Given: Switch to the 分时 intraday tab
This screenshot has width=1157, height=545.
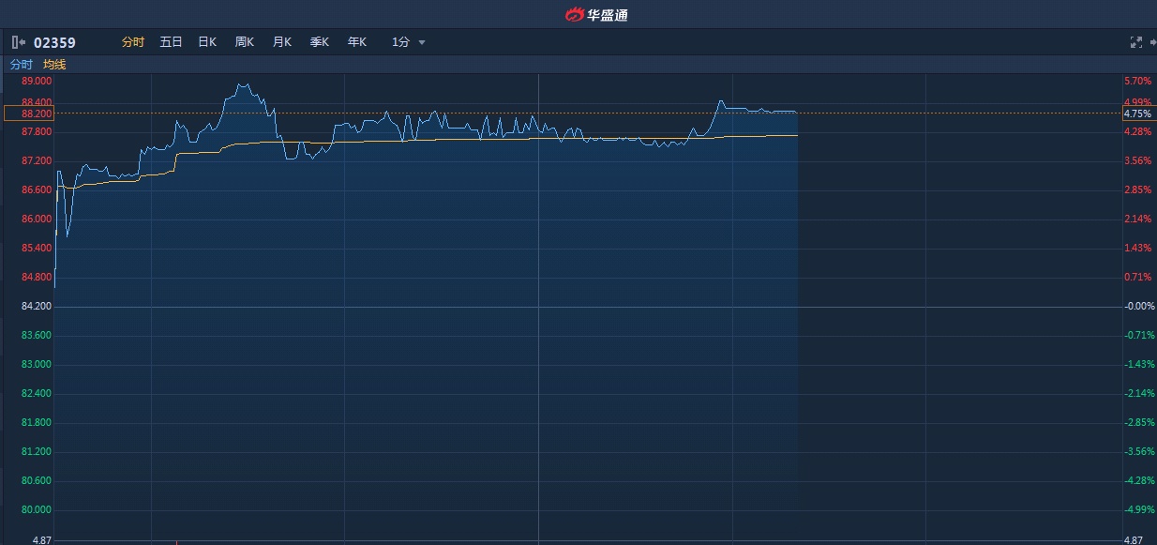Looking at the screenshot, I should pos(133,42).
